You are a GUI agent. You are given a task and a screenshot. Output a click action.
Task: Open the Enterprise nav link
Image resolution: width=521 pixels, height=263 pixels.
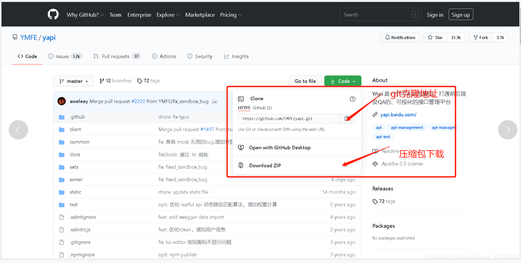coord(139,15)
